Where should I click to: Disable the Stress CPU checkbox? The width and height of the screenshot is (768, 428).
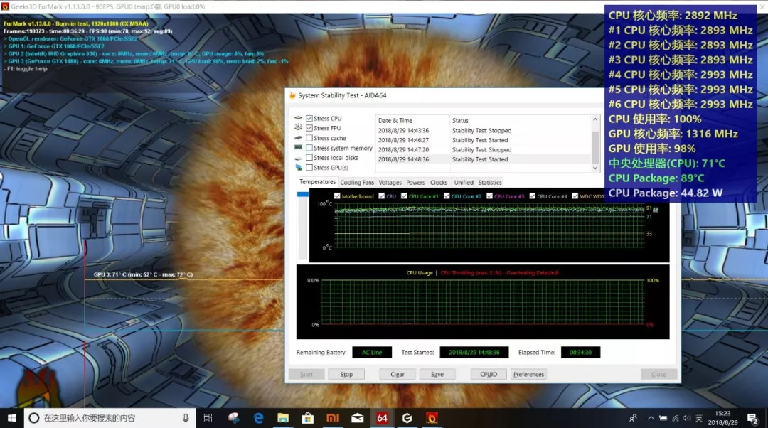click(x=310, y=118)
